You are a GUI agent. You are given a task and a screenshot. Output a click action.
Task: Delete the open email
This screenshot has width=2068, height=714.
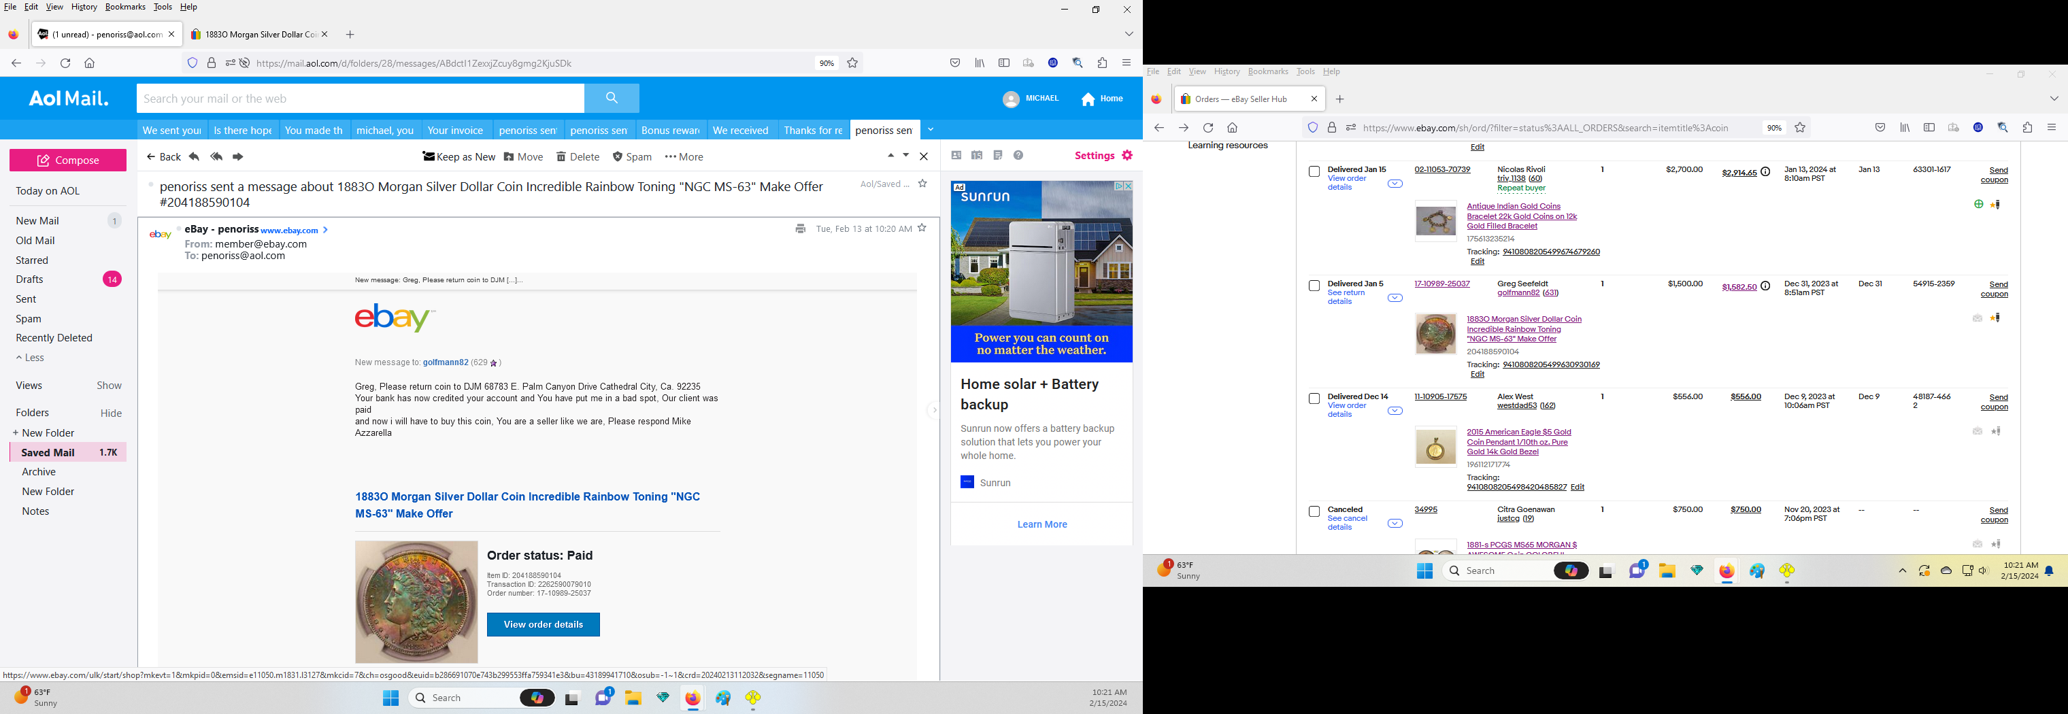(578, 156)
